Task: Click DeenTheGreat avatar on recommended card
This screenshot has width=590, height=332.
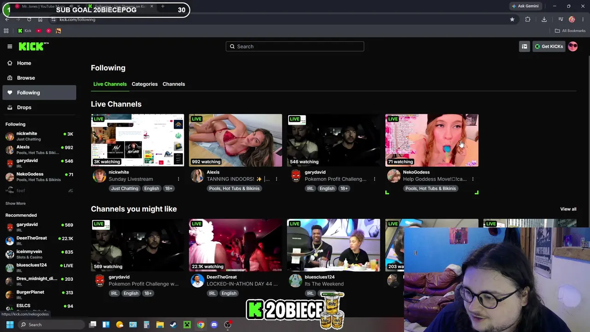Action: tap(197, 280)
